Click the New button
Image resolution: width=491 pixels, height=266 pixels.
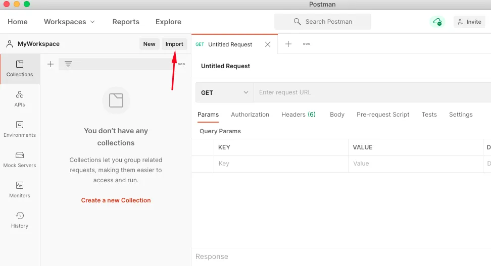click(x=150, y=44)
